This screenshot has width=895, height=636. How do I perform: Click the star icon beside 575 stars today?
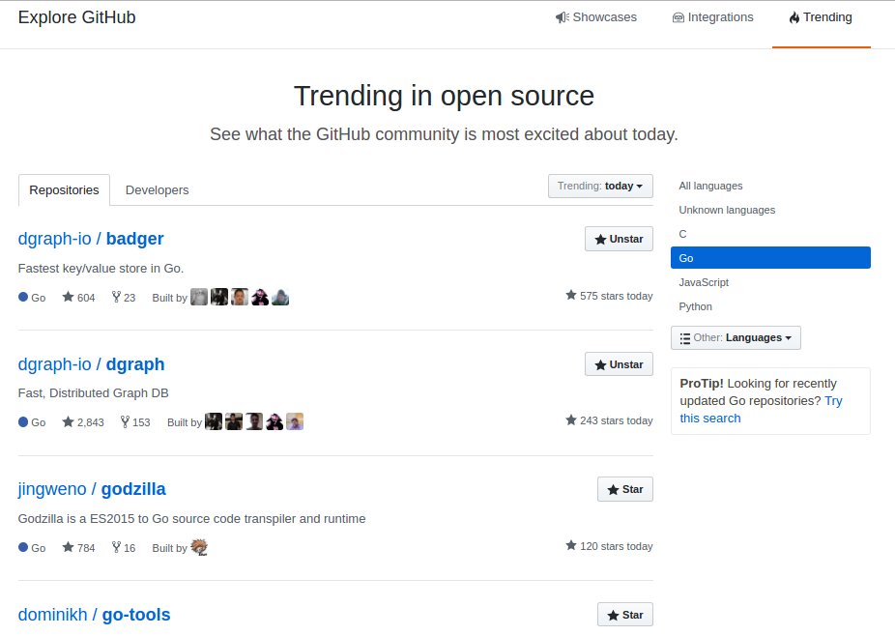coord(571,295)
